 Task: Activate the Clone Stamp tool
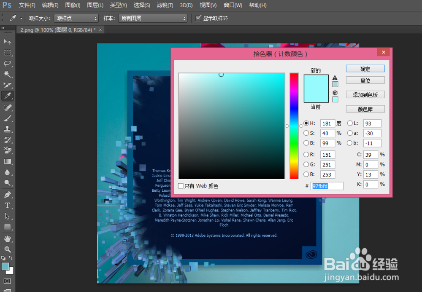pos(7,129)
